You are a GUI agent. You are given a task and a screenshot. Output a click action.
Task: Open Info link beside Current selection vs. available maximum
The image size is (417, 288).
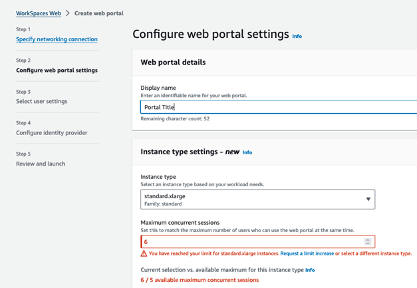pyautogui.click(x=310, y=270)
